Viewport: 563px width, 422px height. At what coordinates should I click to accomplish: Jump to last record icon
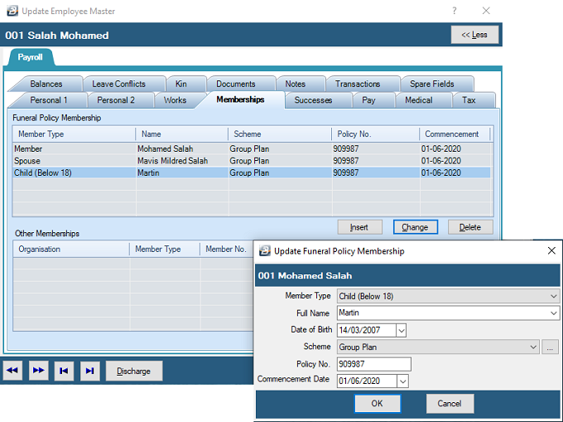point(89,371)
